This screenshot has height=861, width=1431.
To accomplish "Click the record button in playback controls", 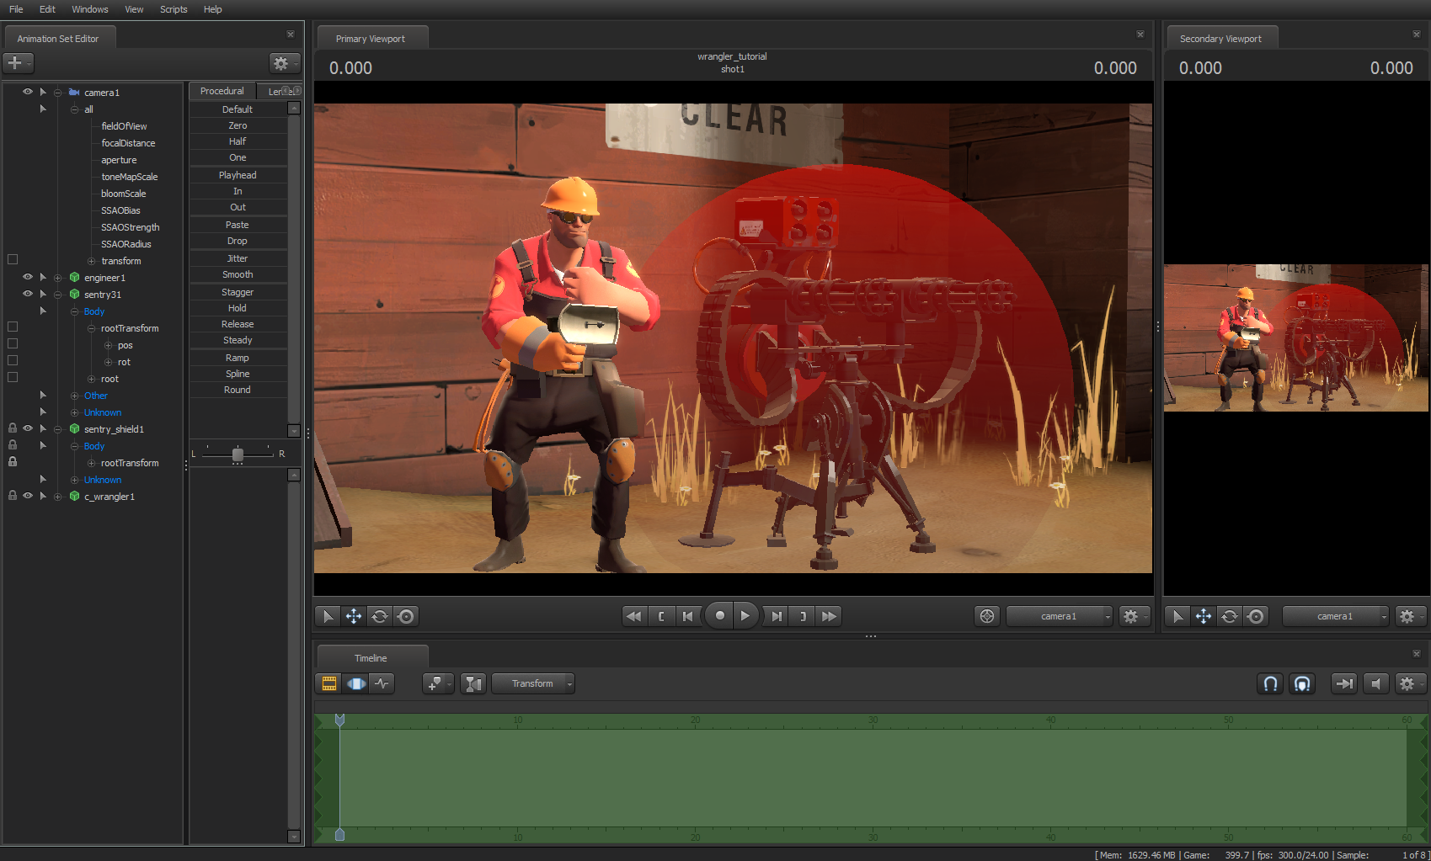I will point(718,615).
